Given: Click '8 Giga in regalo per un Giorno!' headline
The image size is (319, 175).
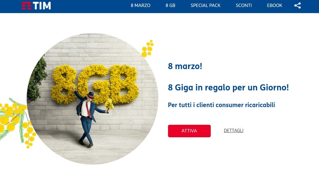Looking at the screenshot, I should [x=228, y=88].
